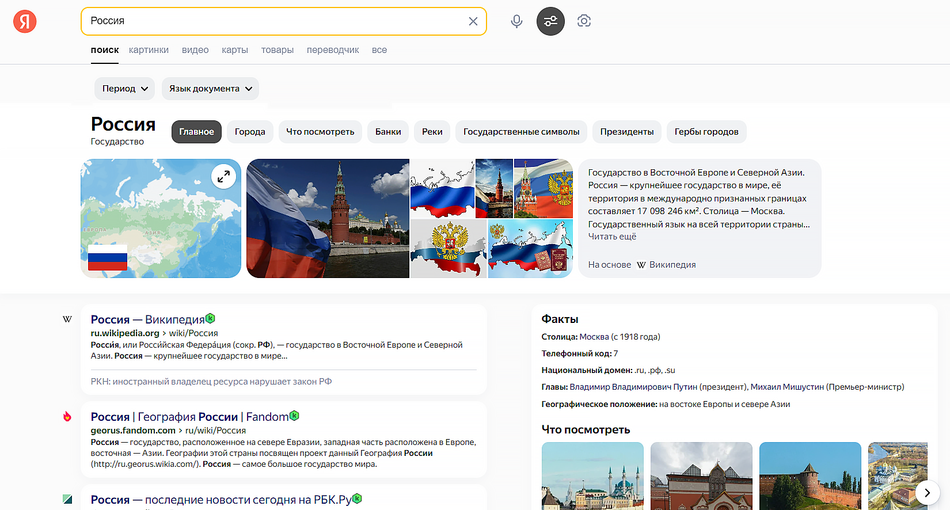Open the aerial monastery sight thumbnail
Screen dimensions: 950x510
click(898, 476)
